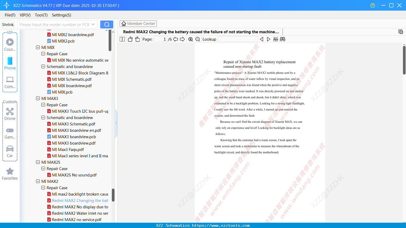Open MI MAX3 boardview.pcb file
This screenshot has width=406, height=228.
(74, 137)
